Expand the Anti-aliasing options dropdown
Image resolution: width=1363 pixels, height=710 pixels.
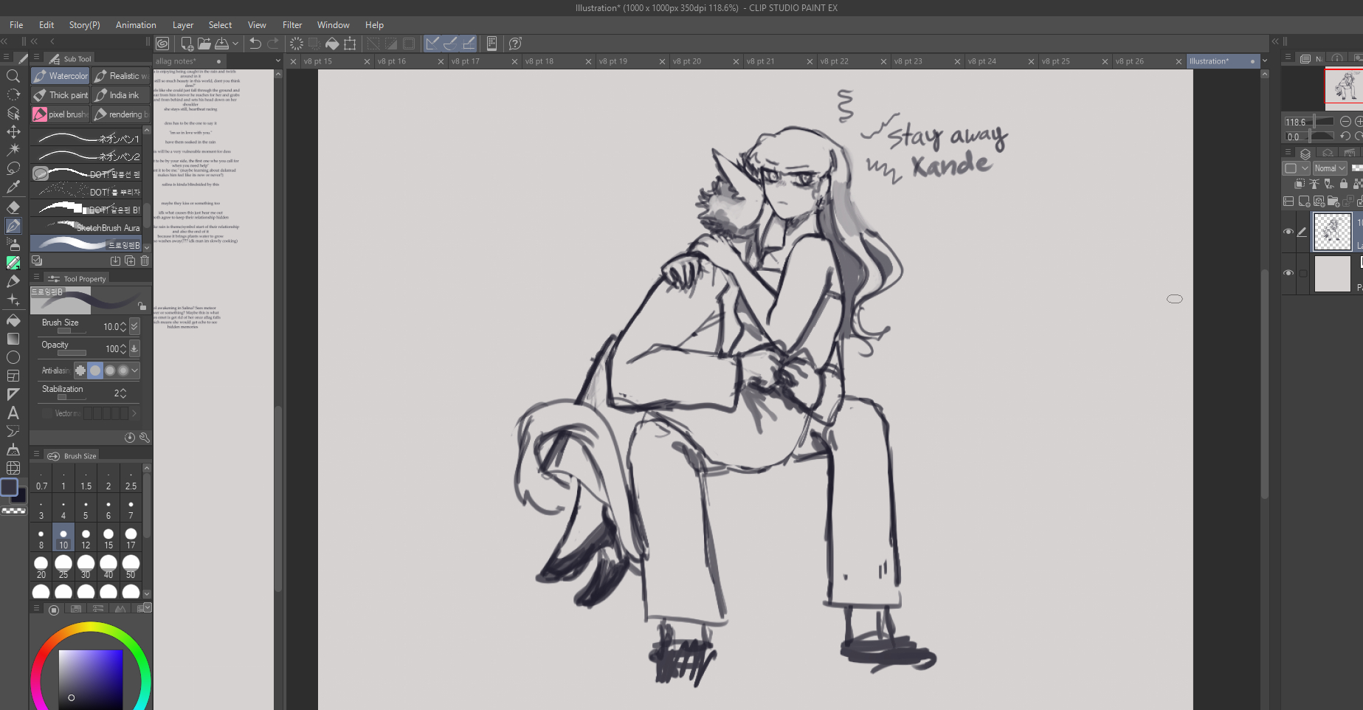coord(134,370)
